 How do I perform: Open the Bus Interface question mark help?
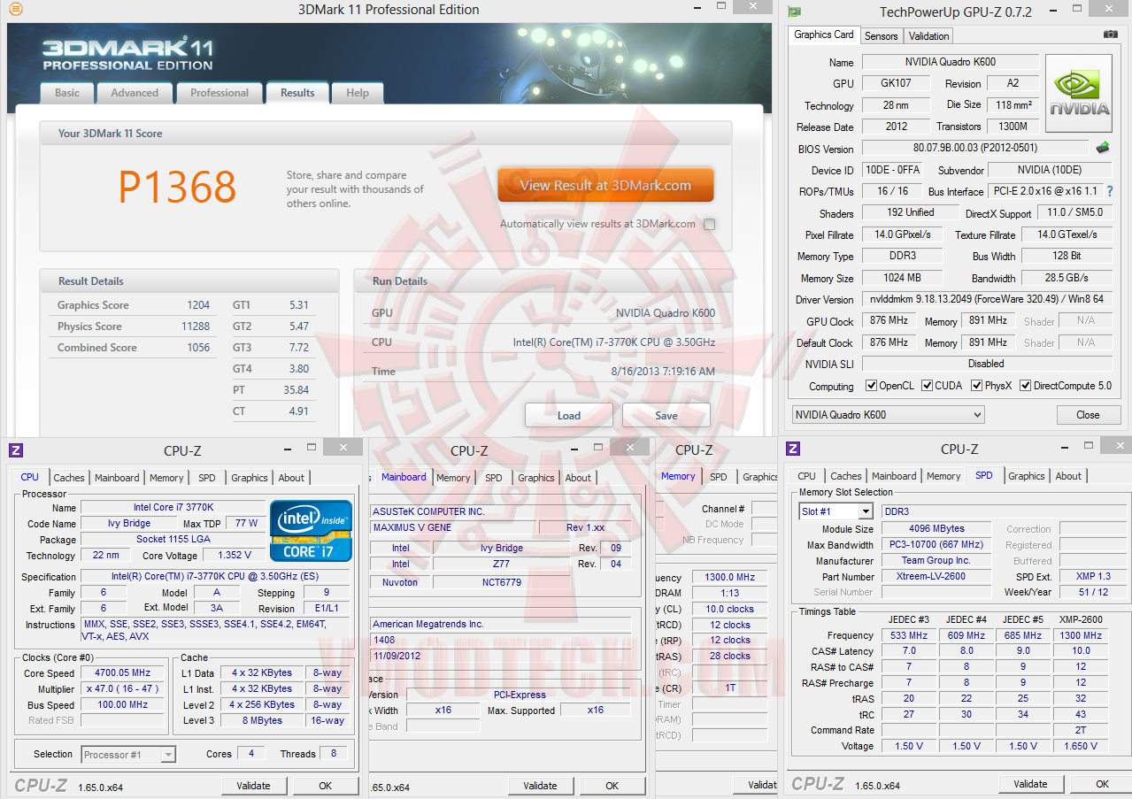[x=1110, y=191]
